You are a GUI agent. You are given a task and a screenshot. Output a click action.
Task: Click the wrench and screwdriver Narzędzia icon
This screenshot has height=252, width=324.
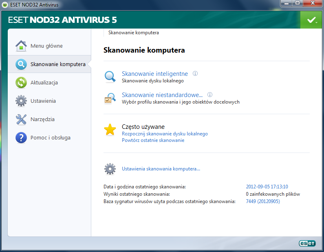21,119
